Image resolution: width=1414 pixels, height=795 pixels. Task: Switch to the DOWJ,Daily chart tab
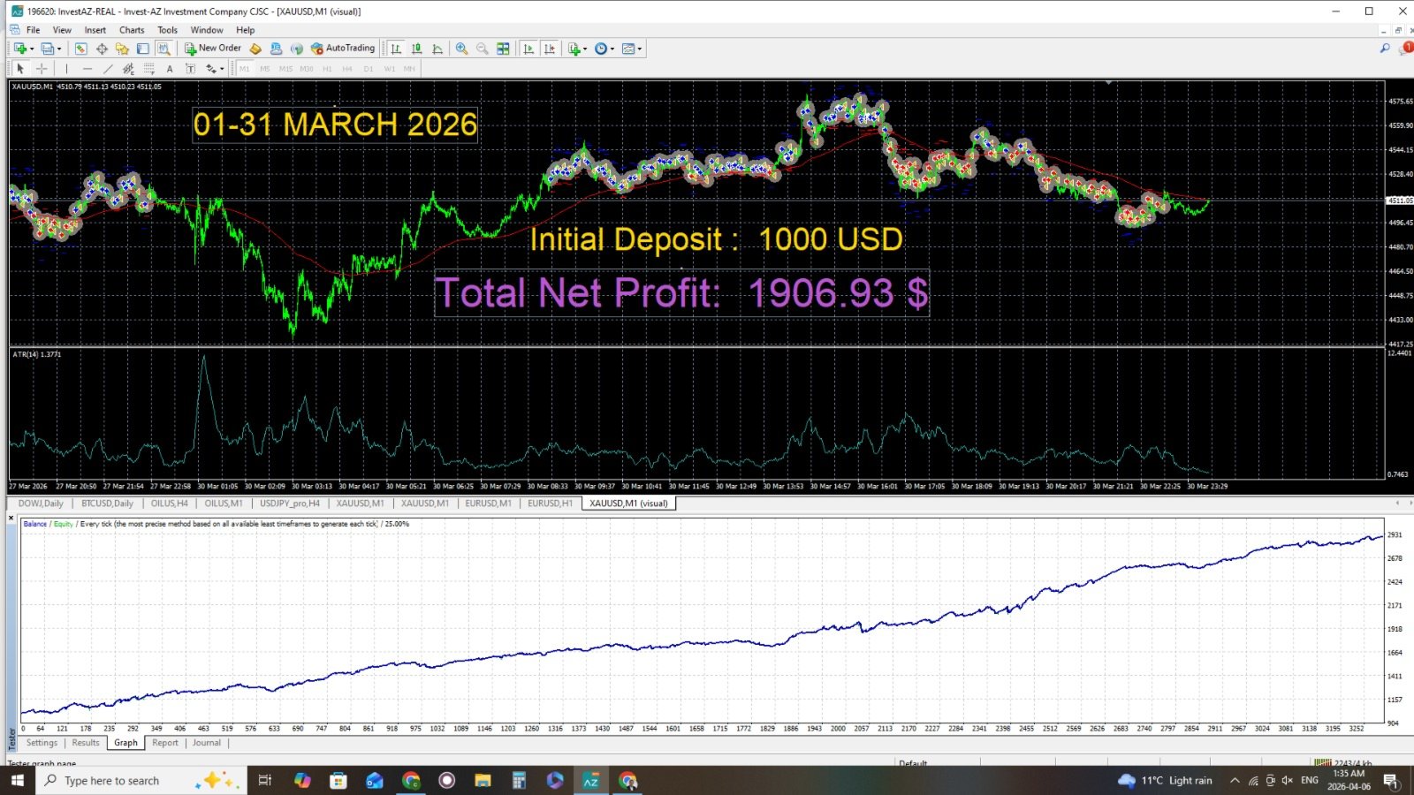click(x=41, y=503)
